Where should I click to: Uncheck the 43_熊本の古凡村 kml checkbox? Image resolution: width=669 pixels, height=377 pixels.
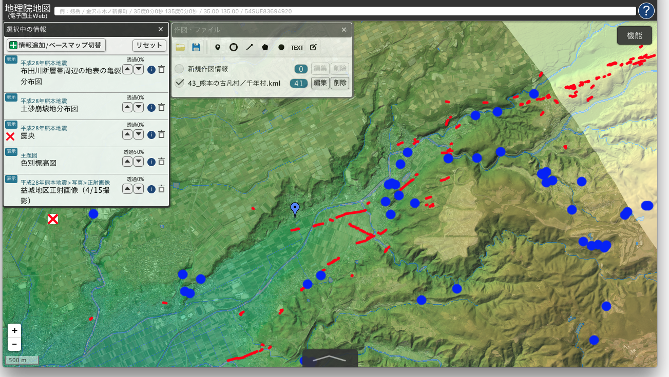[180, 83]
